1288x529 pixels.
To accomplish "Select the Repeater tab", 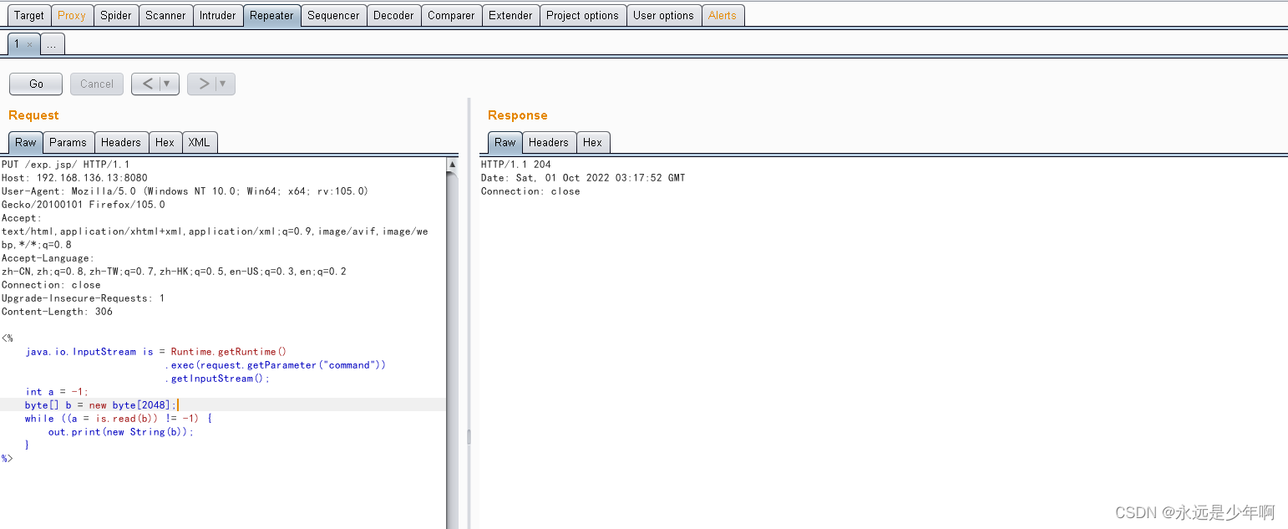I will pos(271,15).
